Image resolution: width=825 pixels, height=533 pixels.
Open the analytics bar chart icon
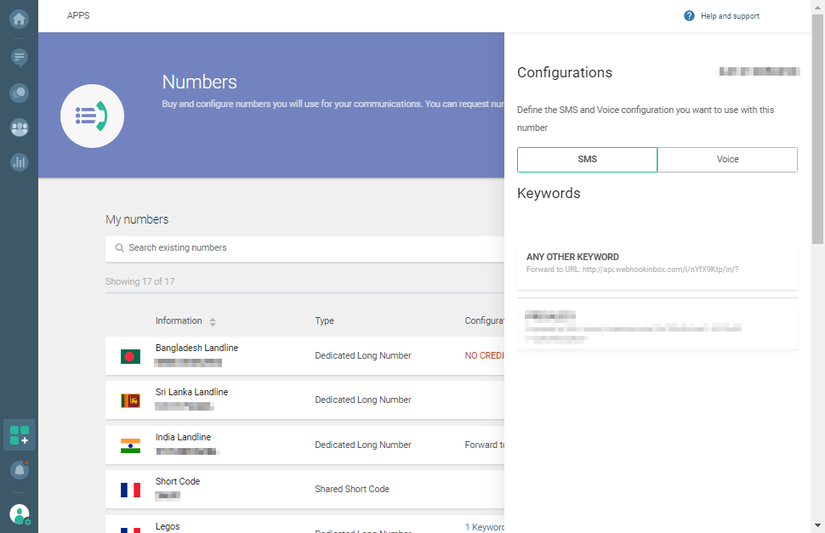19,162
